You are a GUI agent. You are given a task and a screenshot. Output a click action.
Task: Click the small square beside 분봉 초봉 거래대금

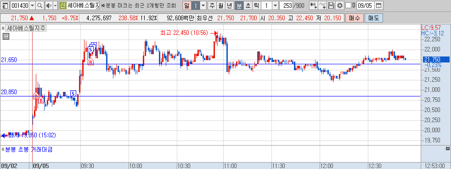click(x=3, y=149)
